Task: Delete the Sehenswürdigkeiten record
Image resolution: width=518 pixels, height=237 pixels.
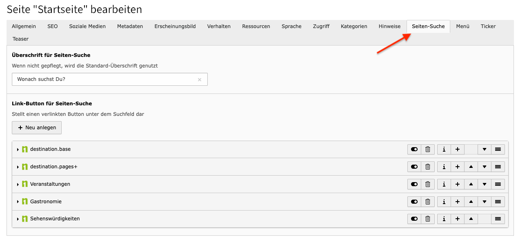Action: click(x=427, y=219)
